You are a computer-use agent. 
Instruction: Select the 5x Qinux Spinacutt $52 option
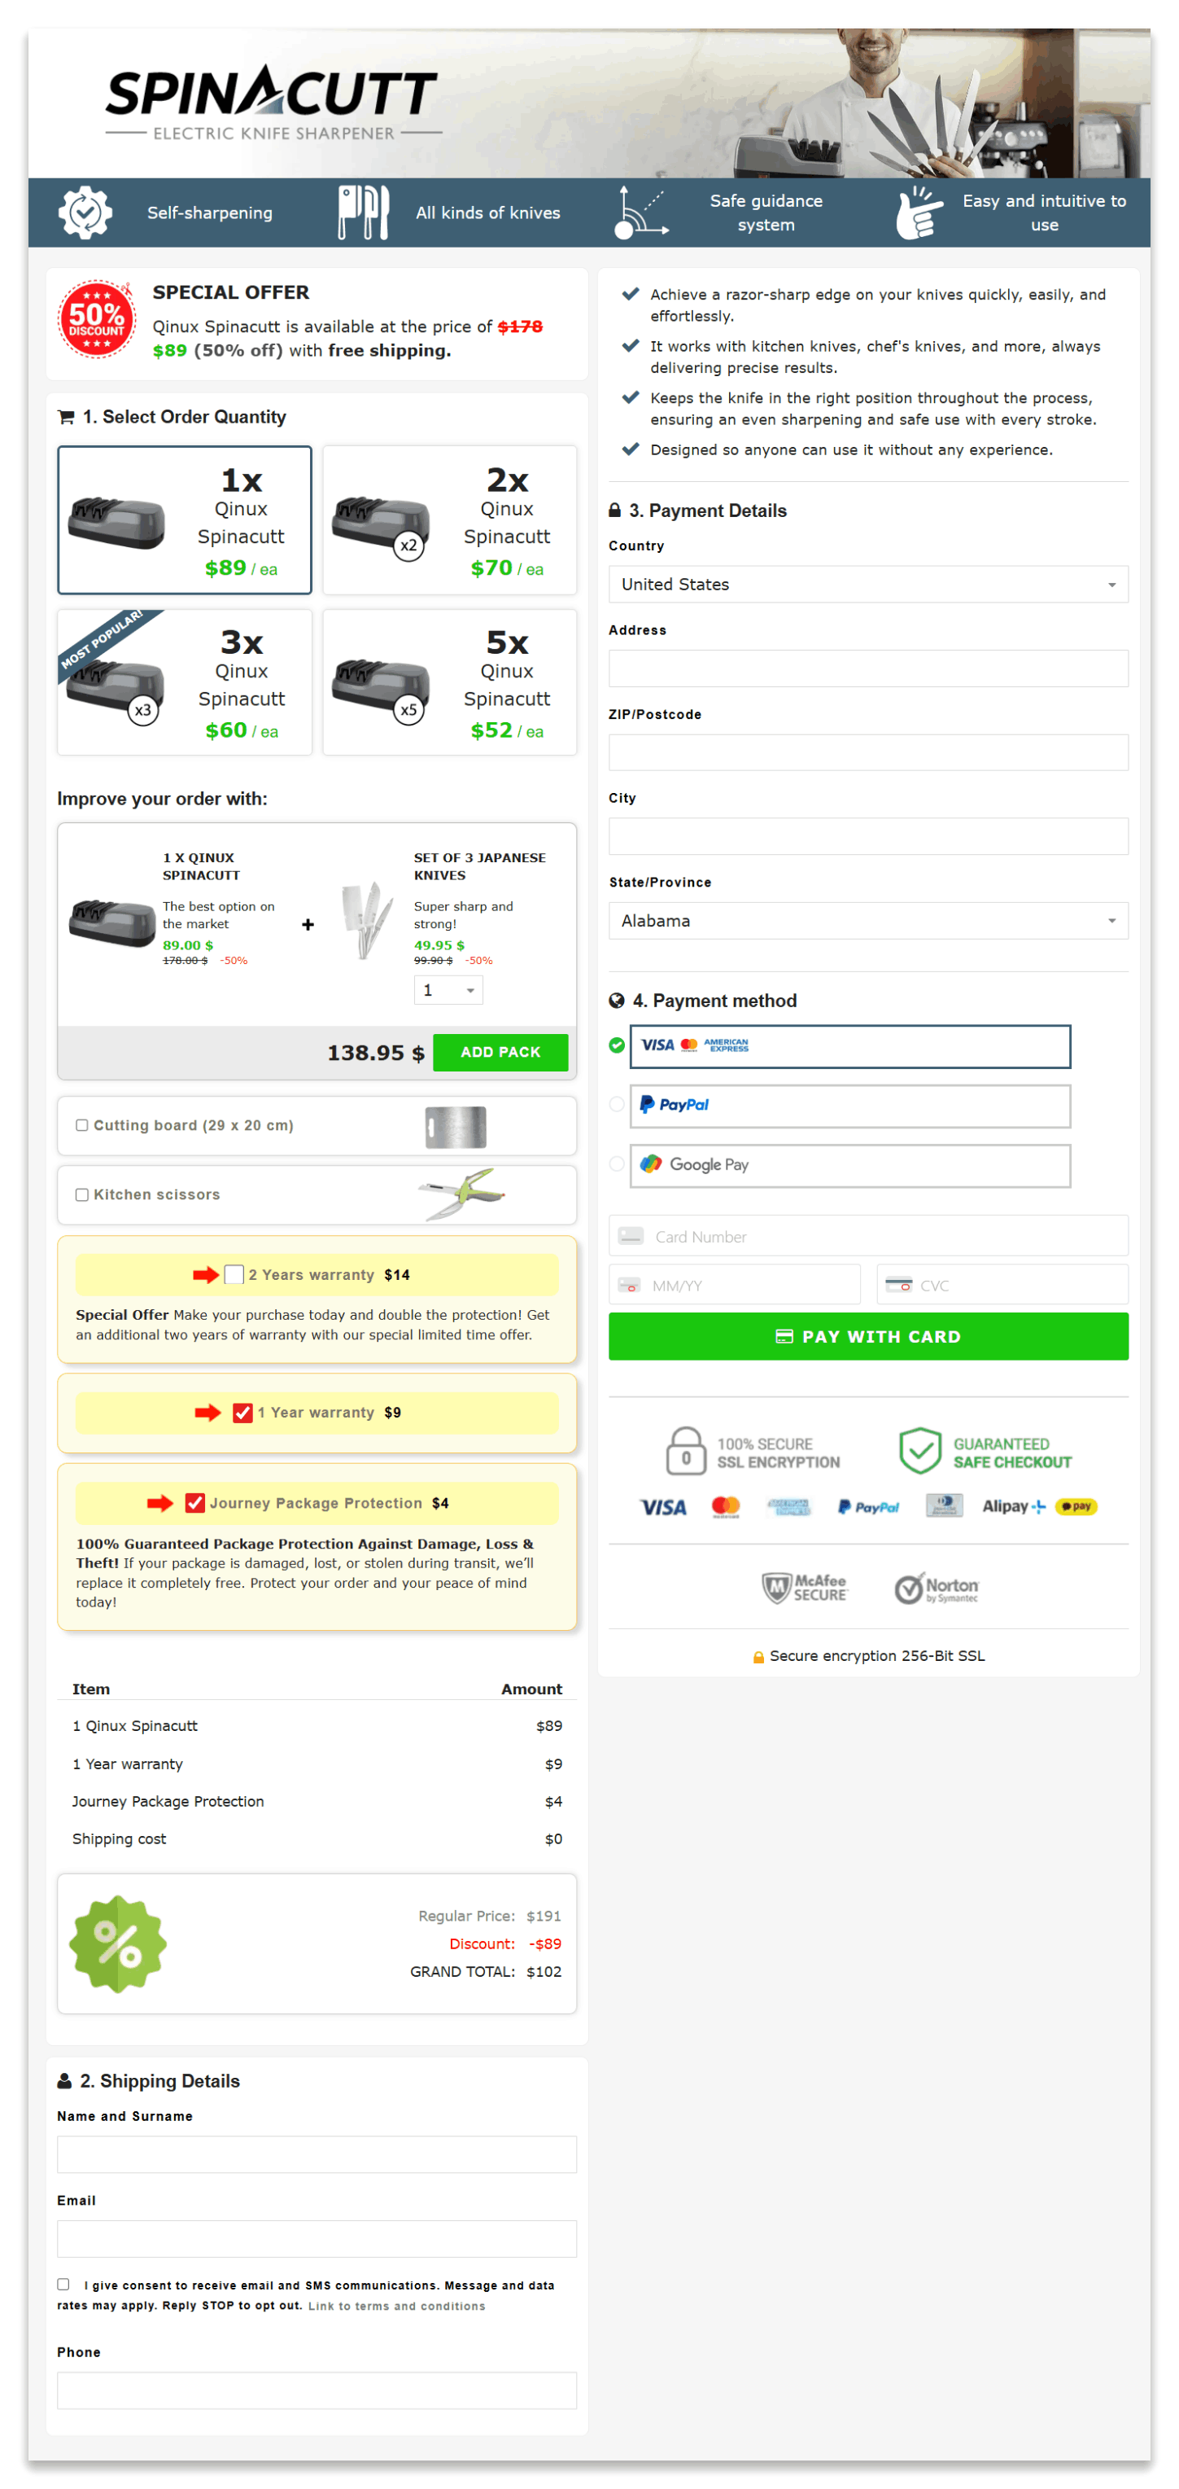[449, 682]
